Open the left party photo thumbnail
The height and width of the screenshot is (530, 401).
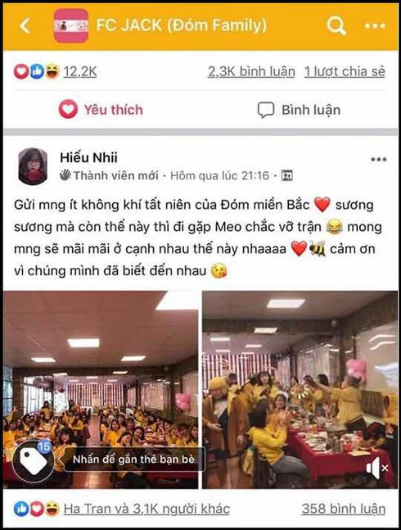click(x=101, y=389)
